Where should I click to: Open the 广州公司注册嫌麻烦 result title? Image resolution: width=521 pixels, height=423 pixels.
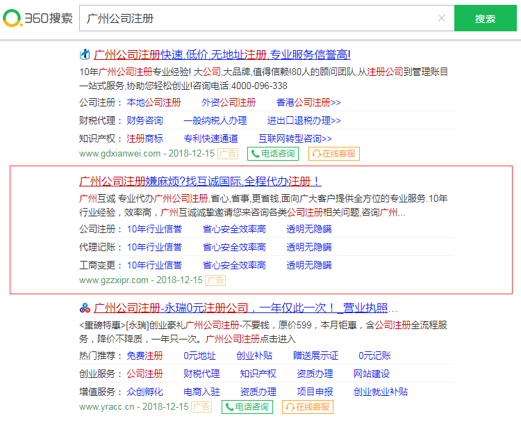click(x=200, y=181)
